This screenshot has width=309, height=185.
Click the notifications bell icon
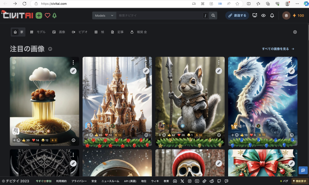click(272, 15)
